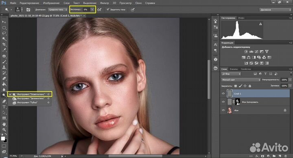The image size is (293, 158).
Task: Add Black & White adjustment
Action: (254, 57)
